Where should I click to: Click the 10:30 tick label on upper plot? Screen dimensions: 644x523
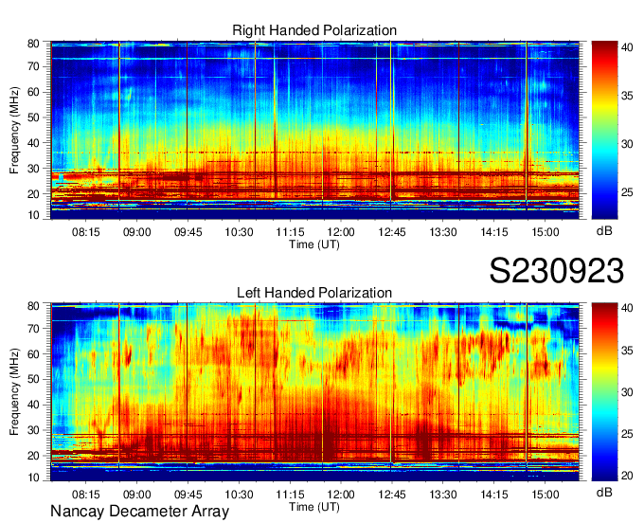tap(239, 232)
